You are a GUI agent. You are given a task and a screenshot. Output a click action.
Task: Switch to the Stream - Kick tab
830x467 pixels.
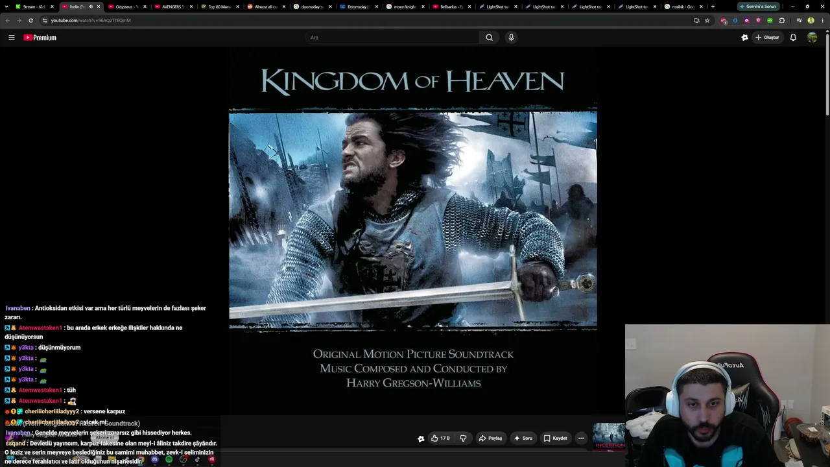click(x=34, y=6)
